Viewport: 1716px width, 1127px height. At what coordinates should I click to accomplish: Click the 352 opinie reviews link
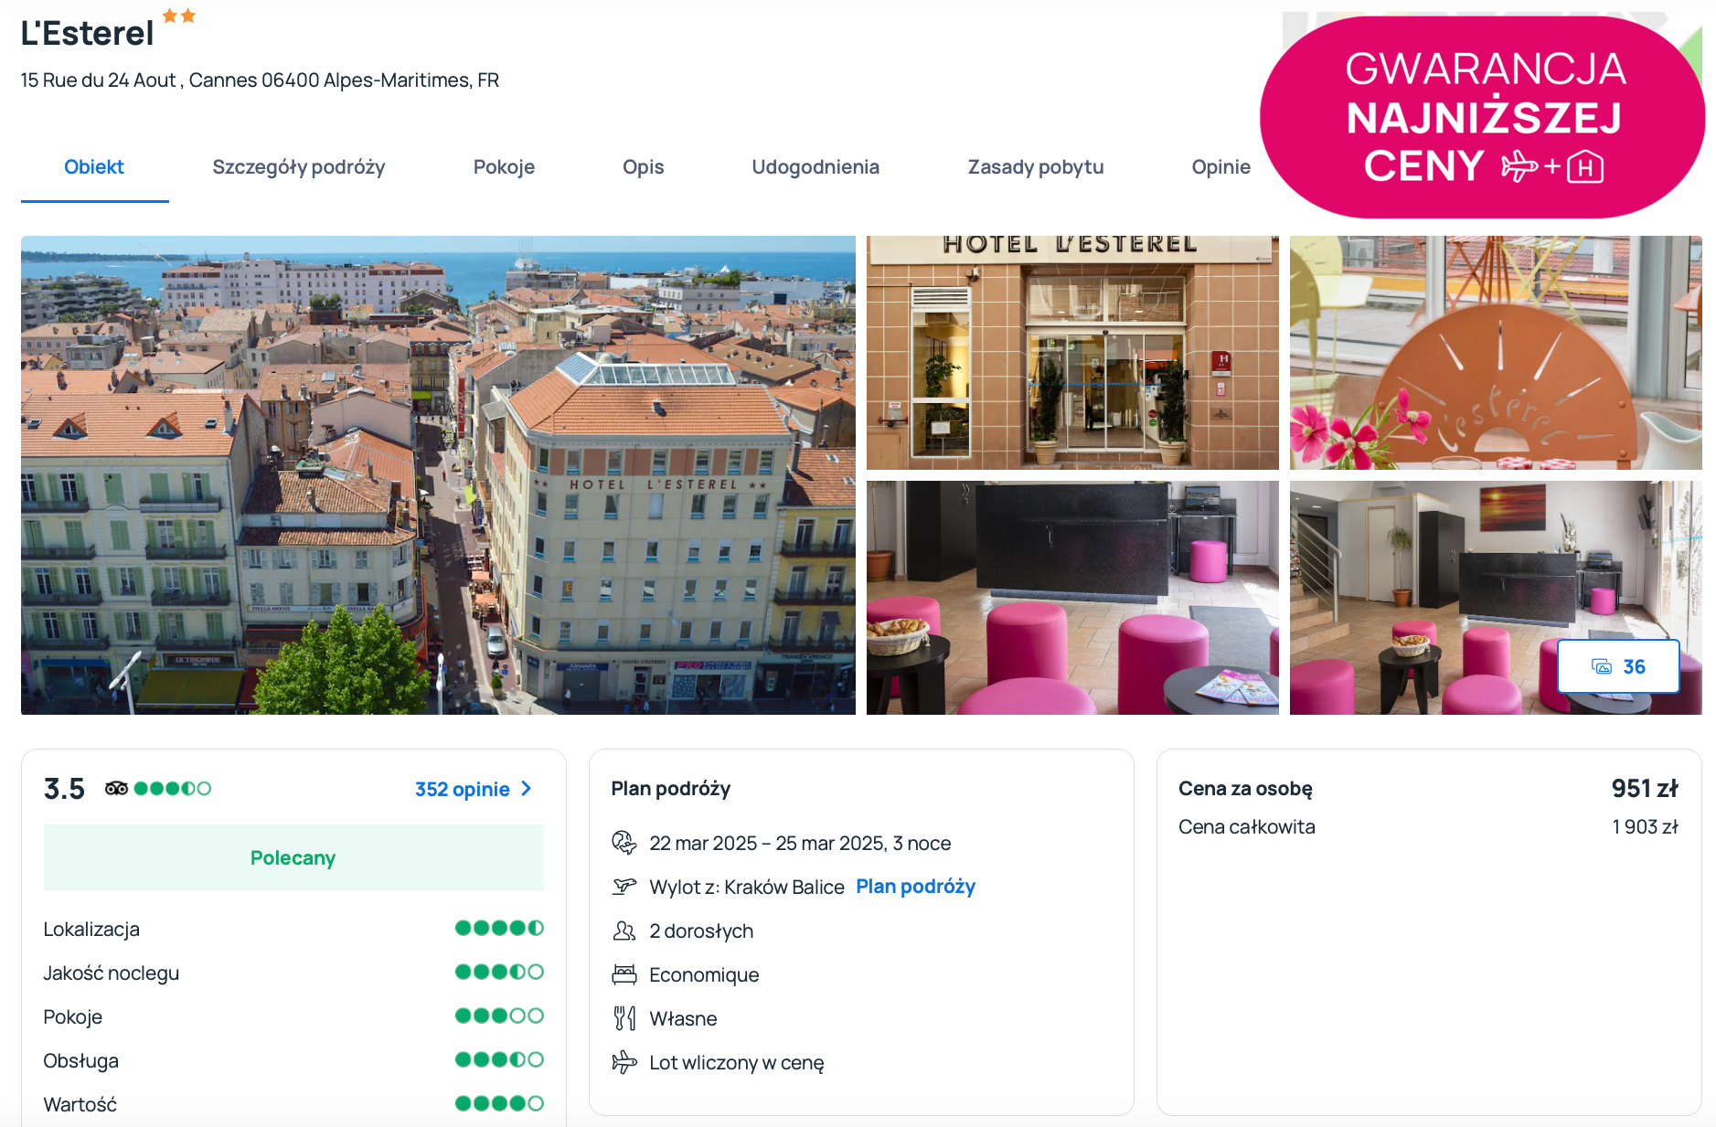tap(462, 789)
